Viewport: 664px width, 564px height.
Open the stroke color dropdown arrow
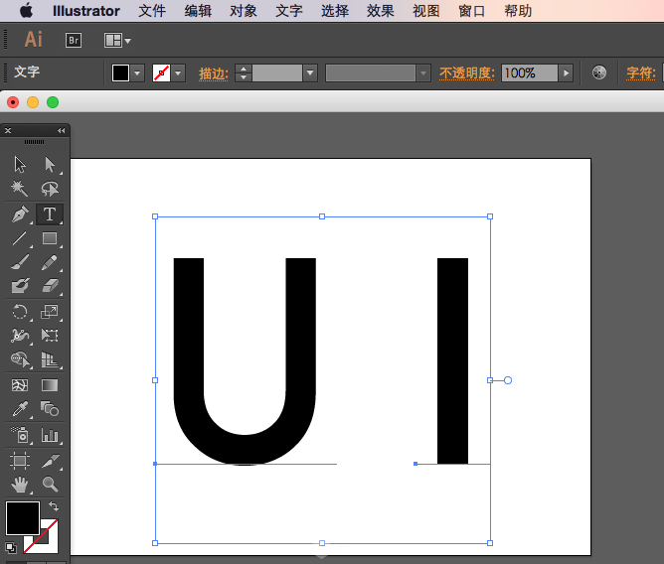click(x=178, y=73)
